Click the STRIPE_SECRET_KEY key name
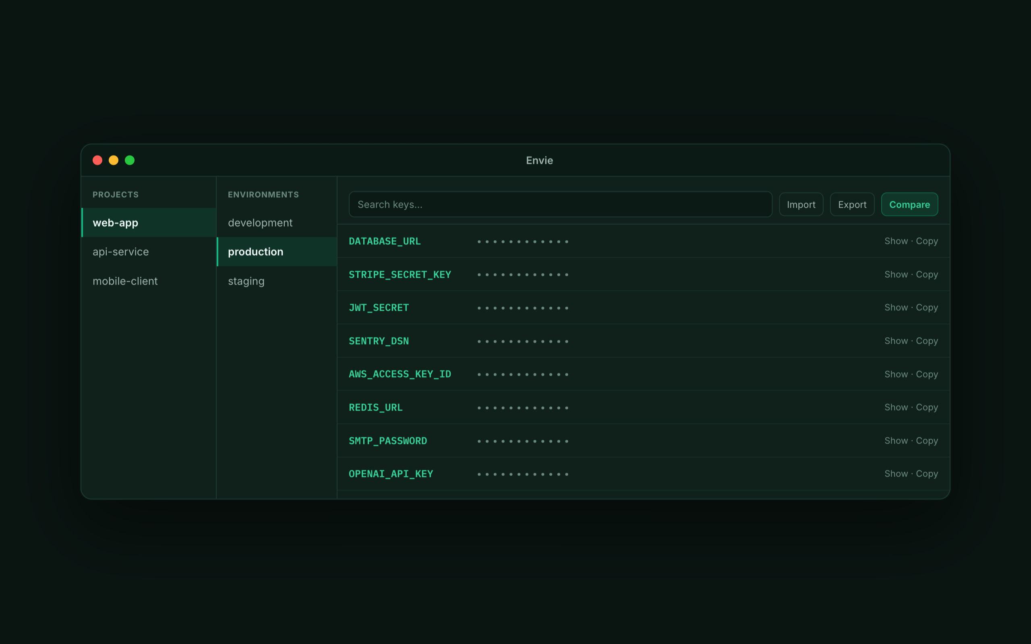Image resolution: width=1031 pixels, height=644 pixels. pyautogui.click(x=400, y=274)
